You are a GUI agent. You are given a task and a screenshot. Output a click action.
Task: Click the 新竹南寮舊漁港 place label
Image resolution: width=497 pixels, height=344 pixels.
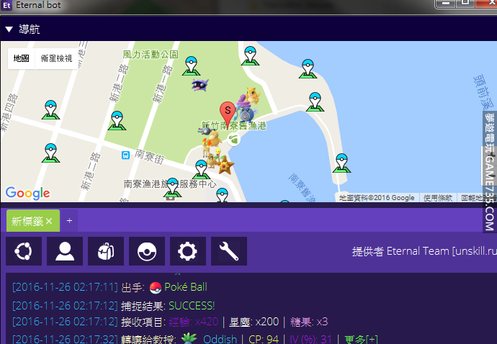pyautogui.click(x=234, y=126)
